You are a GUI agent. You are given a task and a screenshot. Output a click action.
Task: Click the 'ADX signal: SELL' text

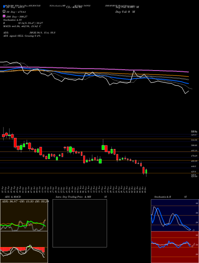click(x=22, y=36)
